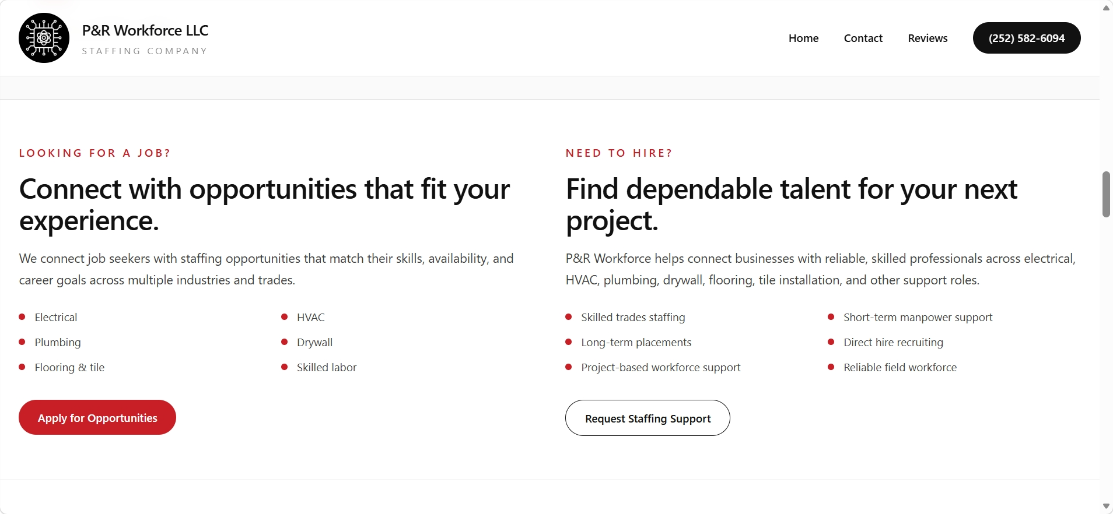This screenshot has width=1113, height=514.
Task: Click the red bullet beside Electrical
Action: 22,317
